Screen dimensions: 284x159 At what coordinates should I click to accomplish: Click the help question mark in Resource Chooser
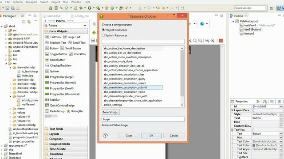click(x=105, y=135)
